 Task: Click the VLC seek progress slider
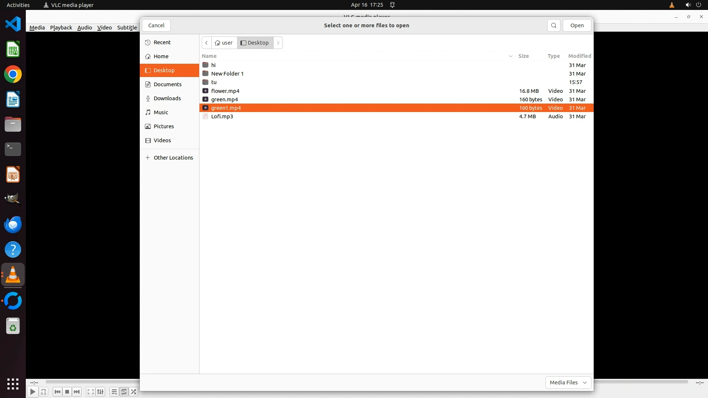tap(92, 382)
